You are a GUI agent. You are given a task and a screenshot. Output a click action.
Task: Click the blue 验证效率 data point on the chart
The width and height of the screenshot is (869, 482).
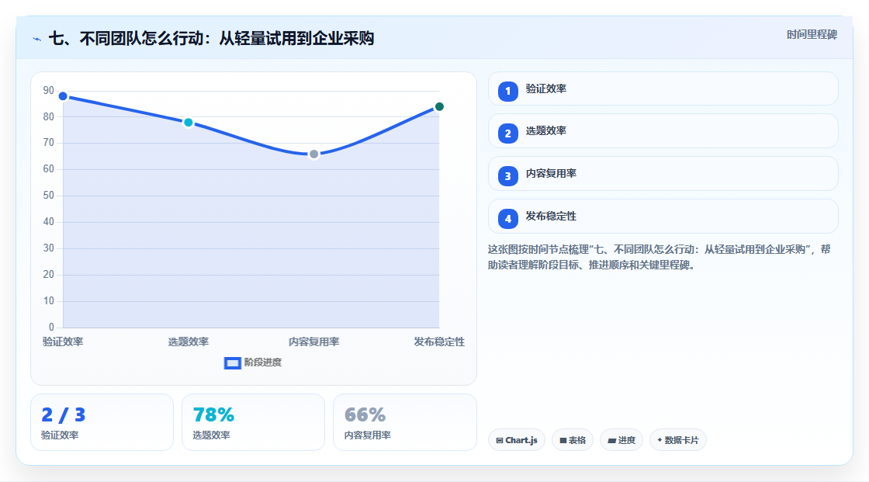tap(63, 96)
